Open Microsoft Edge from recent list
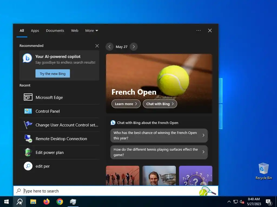The width and height of the screenshot is (277, 207). (x=59, y=97)
